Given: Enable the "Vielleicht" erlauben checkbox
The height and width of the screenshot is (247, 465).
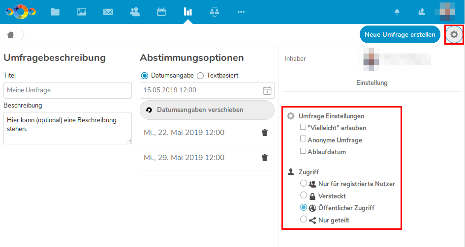Looking at the screenshot, I should 303,127.
